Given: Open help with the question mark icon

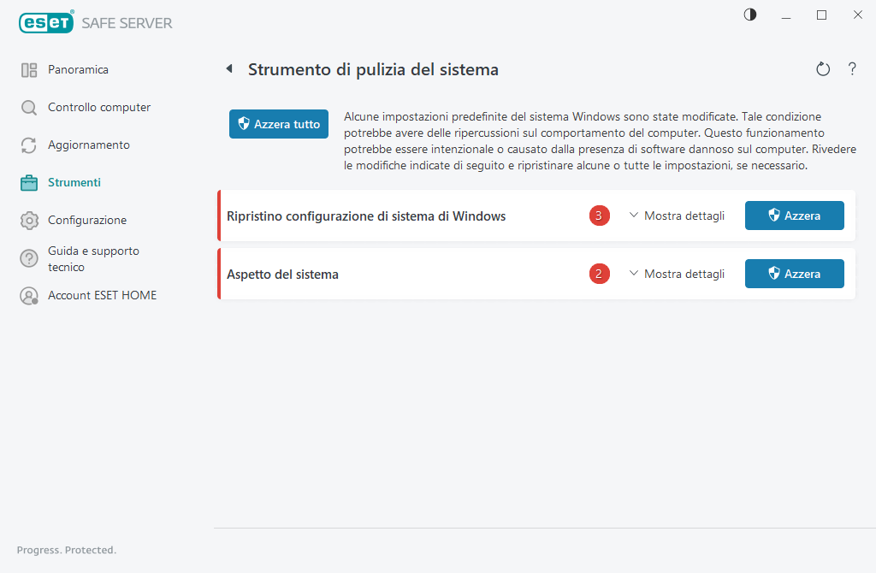Looking at the screenshot, I should pyautogui.click(x=852, y=68).
